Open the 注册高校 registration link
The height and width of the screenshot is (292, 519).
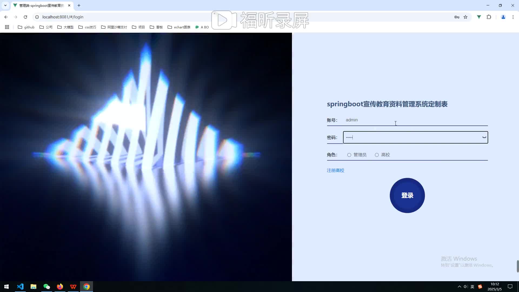335,170
